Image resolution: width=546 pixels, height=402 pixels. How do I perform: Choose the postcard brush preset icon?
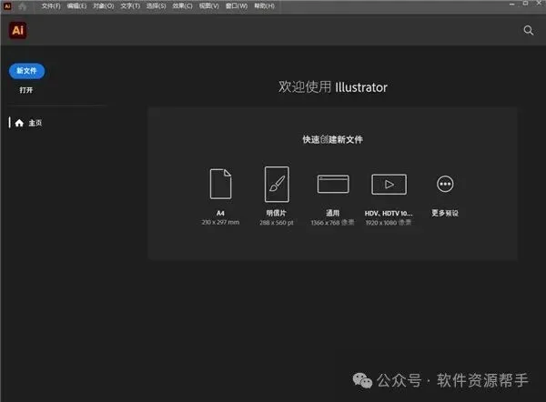click(277, 184)
